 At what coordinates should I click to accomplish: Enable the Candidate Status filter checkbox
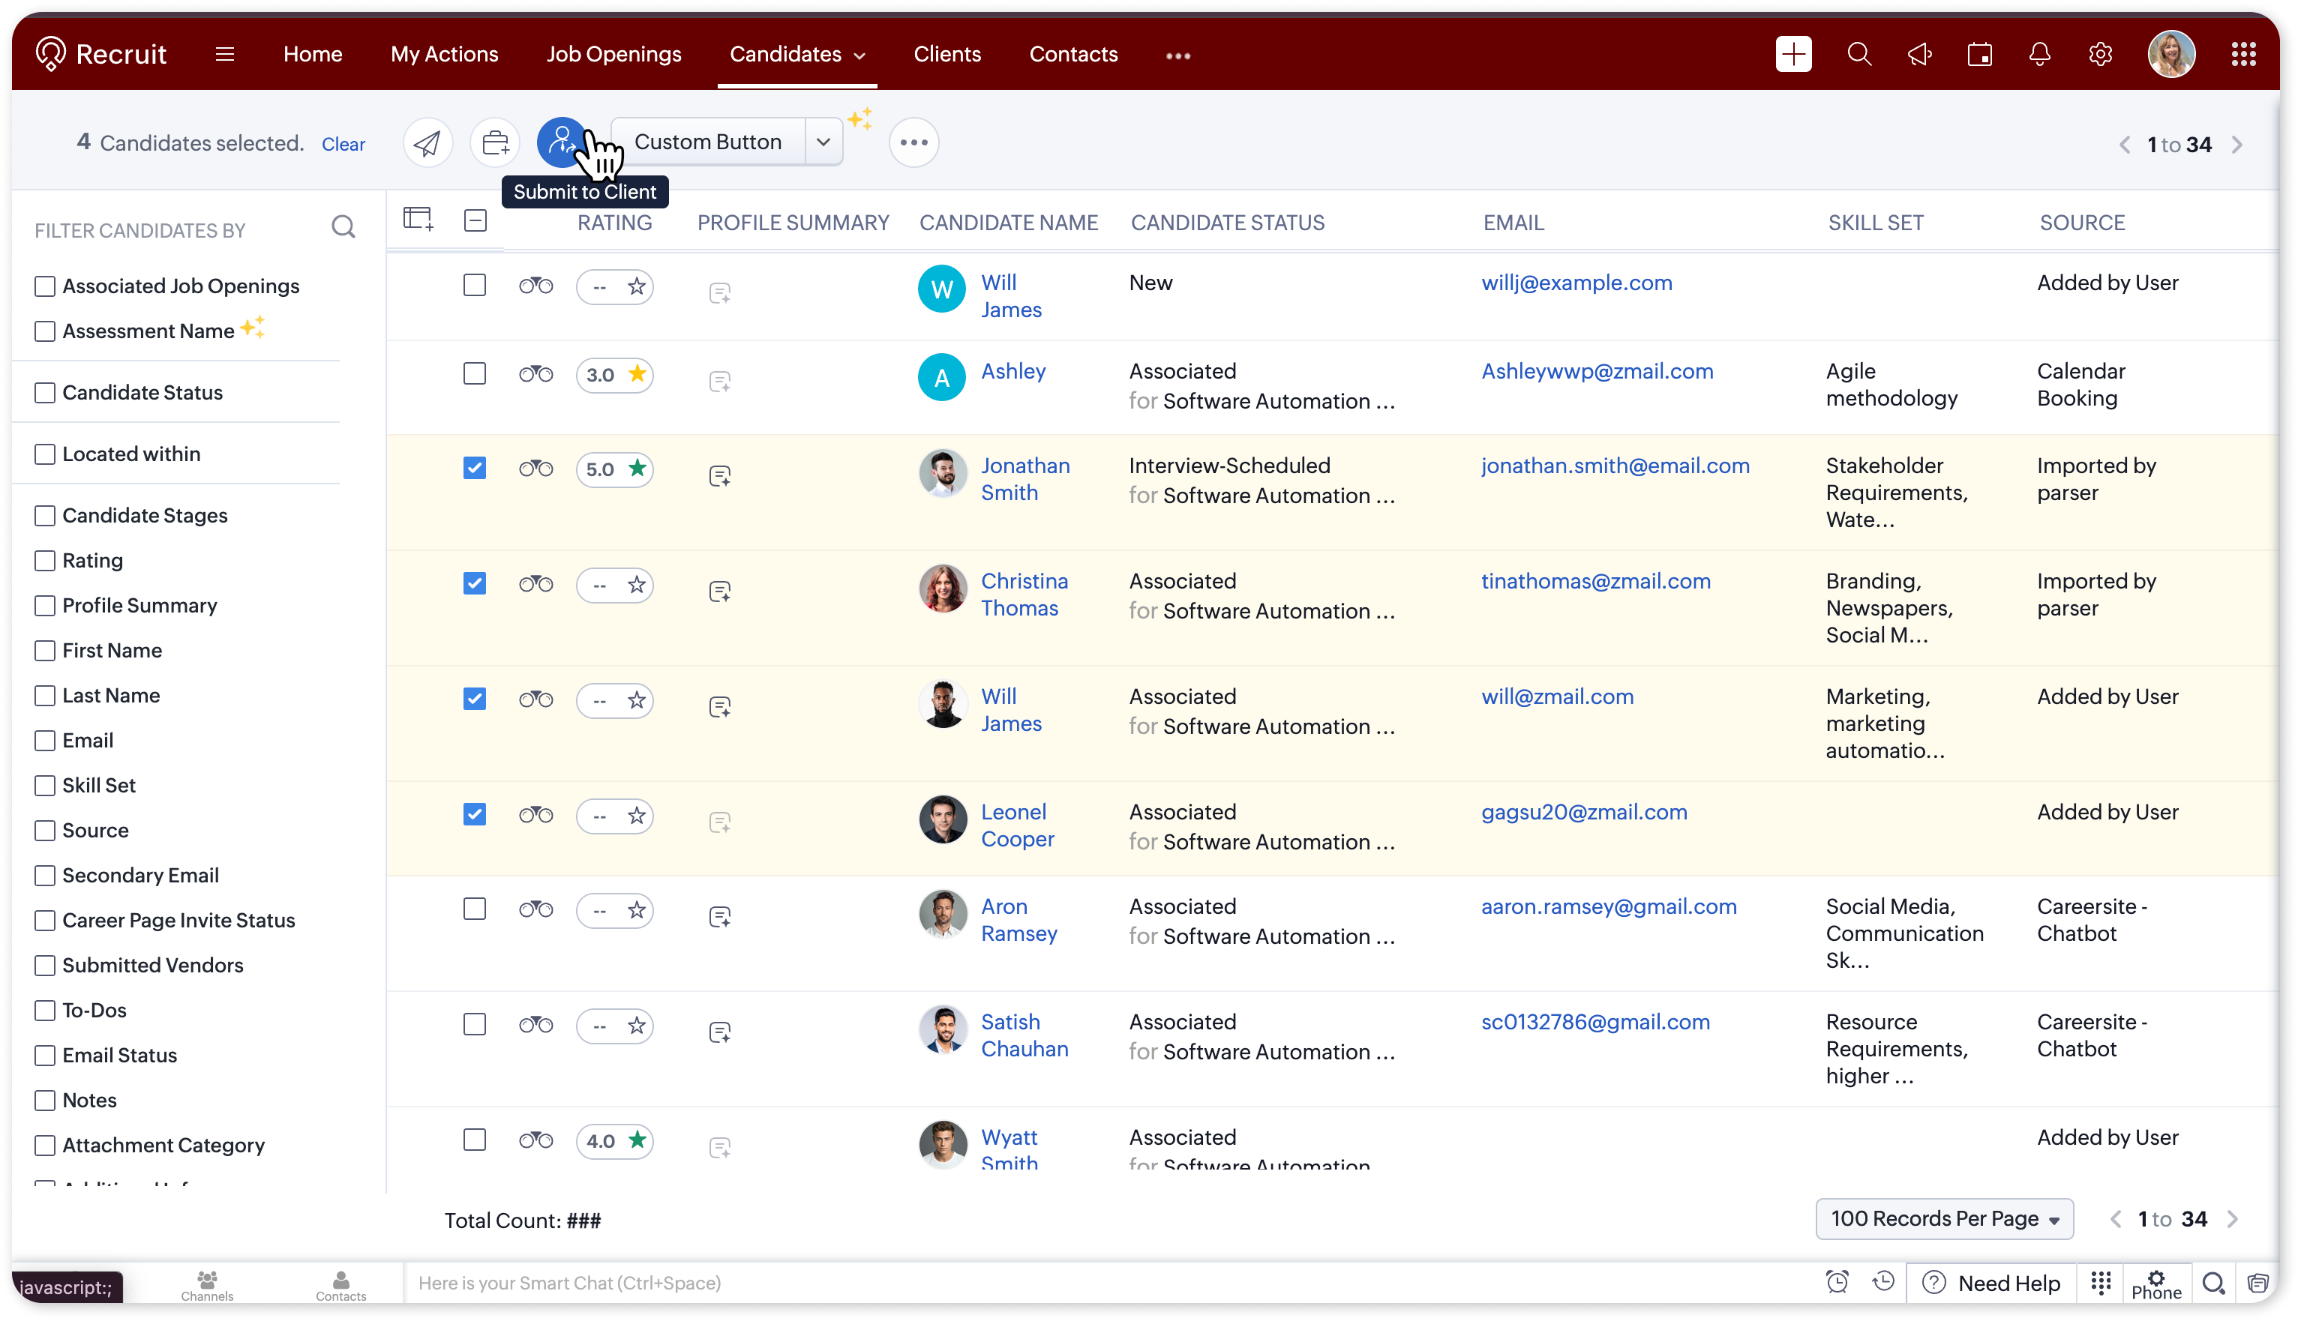point(44,392)
